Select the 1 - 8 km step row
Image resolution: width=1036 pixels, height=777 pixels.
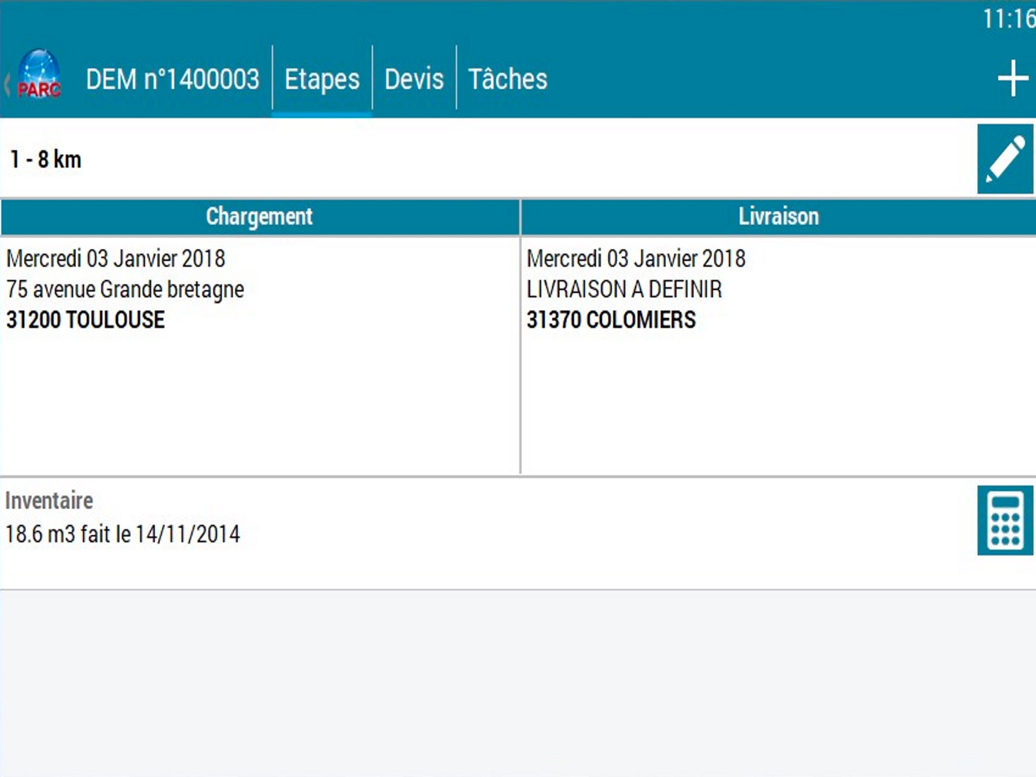(x=487, y=159)
